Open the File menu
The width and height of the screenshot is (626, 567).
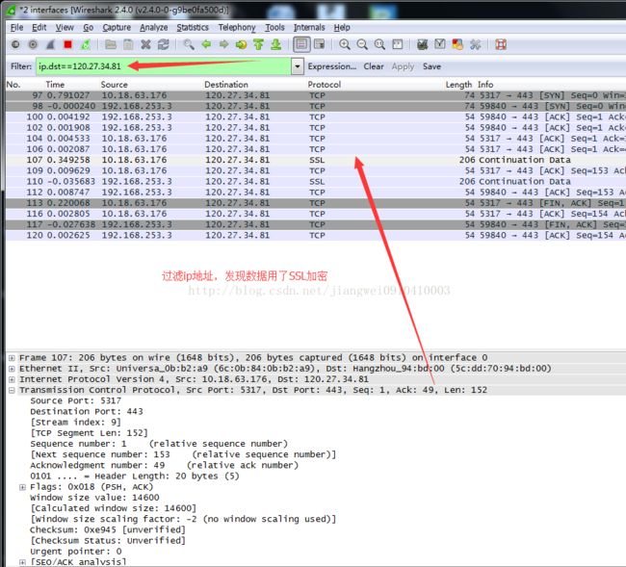click(16, 28)
